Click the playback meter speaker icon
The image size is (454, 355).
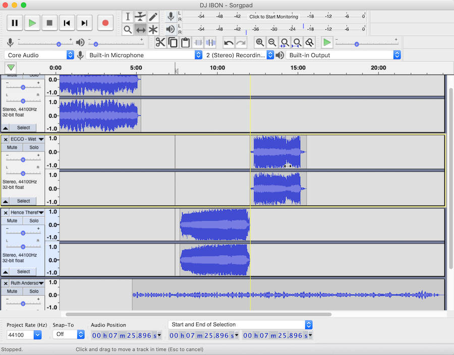171,29
